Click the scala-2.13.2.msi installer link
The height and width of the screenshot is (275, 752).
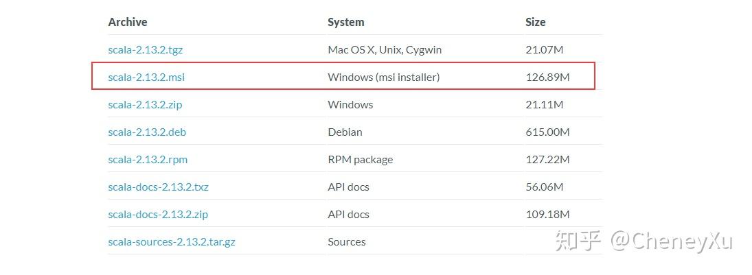click(146, 77)
